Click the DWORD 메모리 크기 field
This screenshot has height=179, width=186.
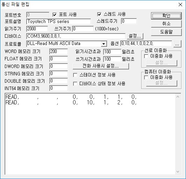tap(59, 66)
